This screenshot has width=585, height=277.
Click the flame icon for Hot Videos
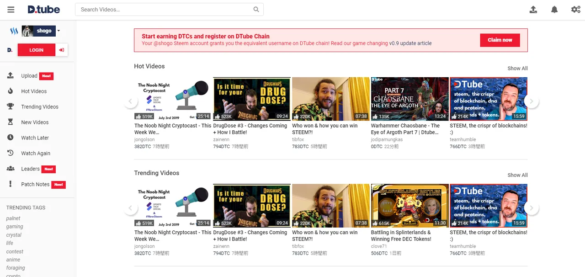point(11,91)
